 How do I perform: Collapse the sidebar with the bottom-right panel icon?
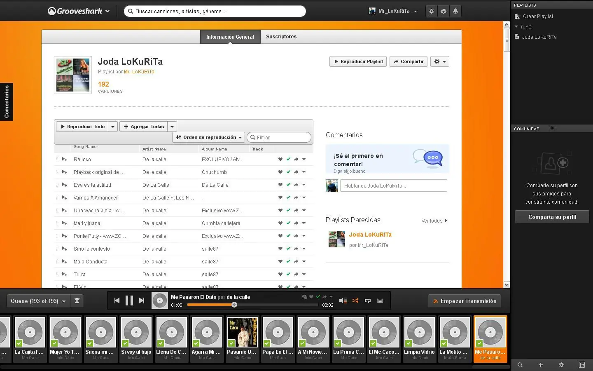click(582, 365)
